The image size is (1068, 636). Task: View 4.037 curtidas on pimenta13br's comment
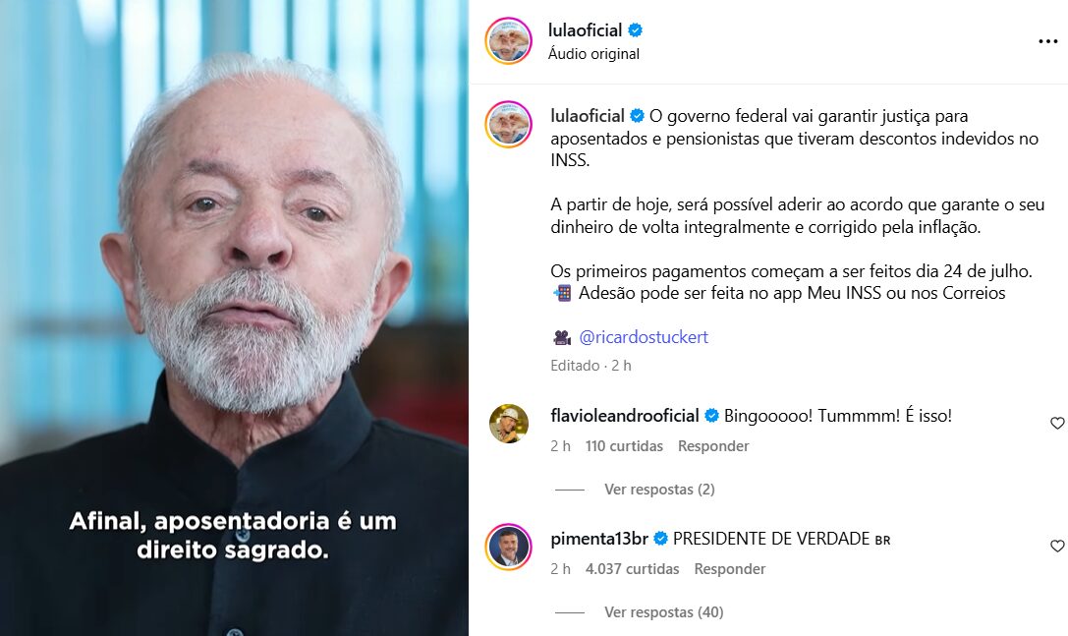pyautogui.click(x=632, y=568)
